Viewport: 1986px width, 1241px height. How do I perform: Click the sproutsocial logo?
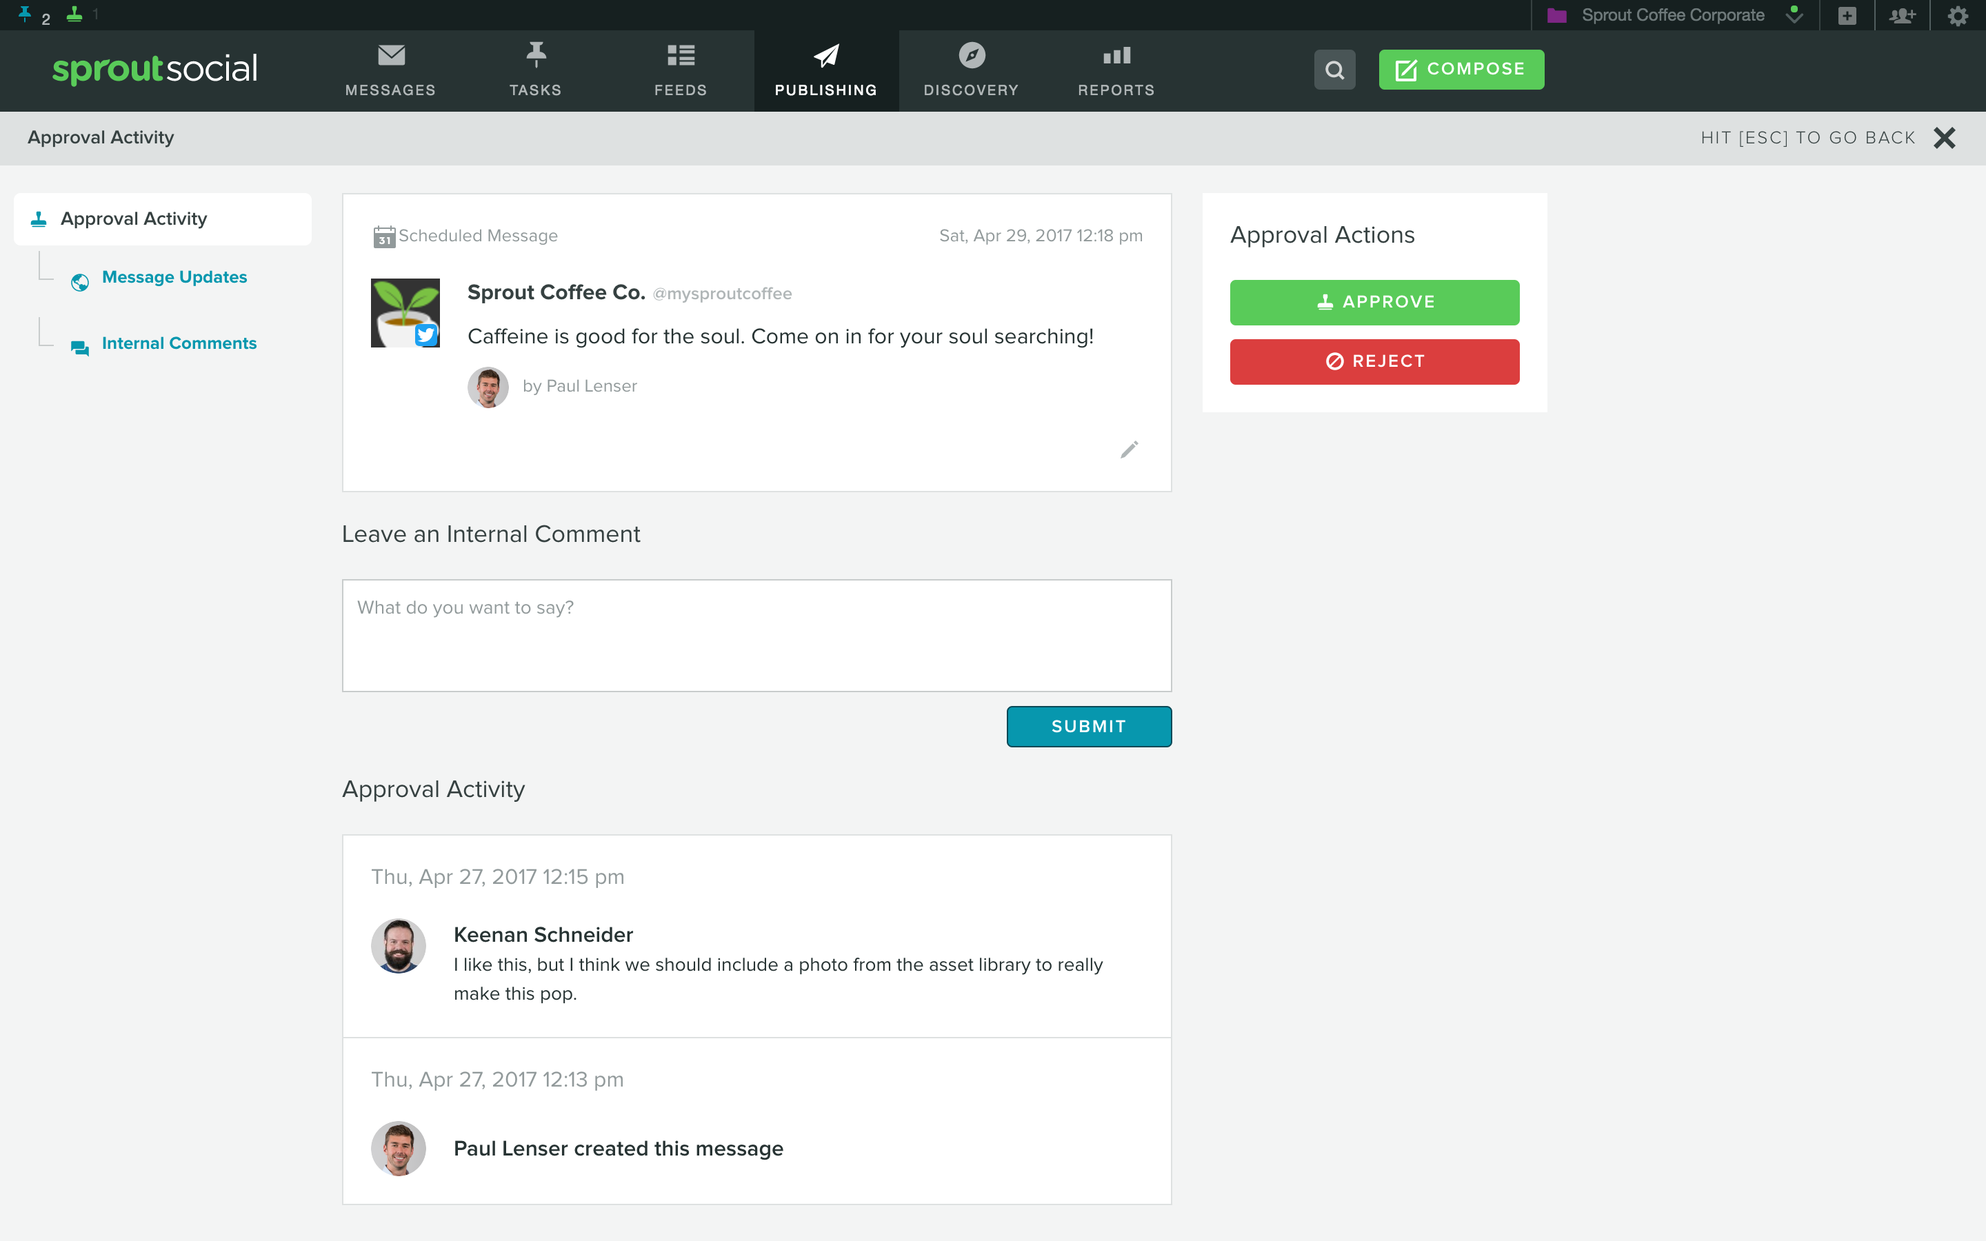pos(155,69)
